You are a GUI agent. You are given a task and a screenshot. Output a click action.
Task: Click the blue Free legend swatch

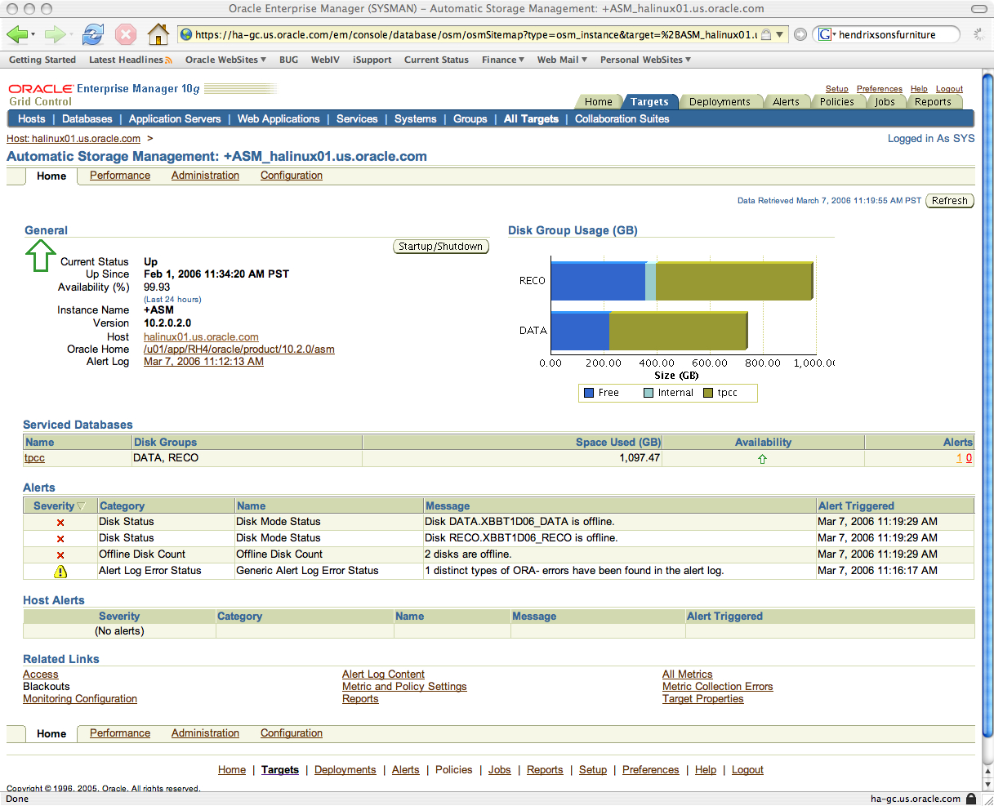(x=588, y=393)
